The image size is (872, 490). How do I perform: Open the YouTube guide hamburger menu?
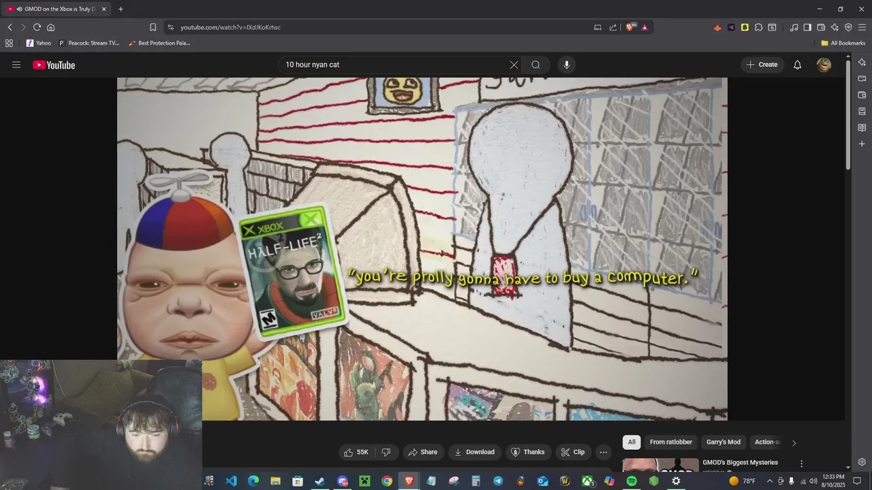(16, 65)
